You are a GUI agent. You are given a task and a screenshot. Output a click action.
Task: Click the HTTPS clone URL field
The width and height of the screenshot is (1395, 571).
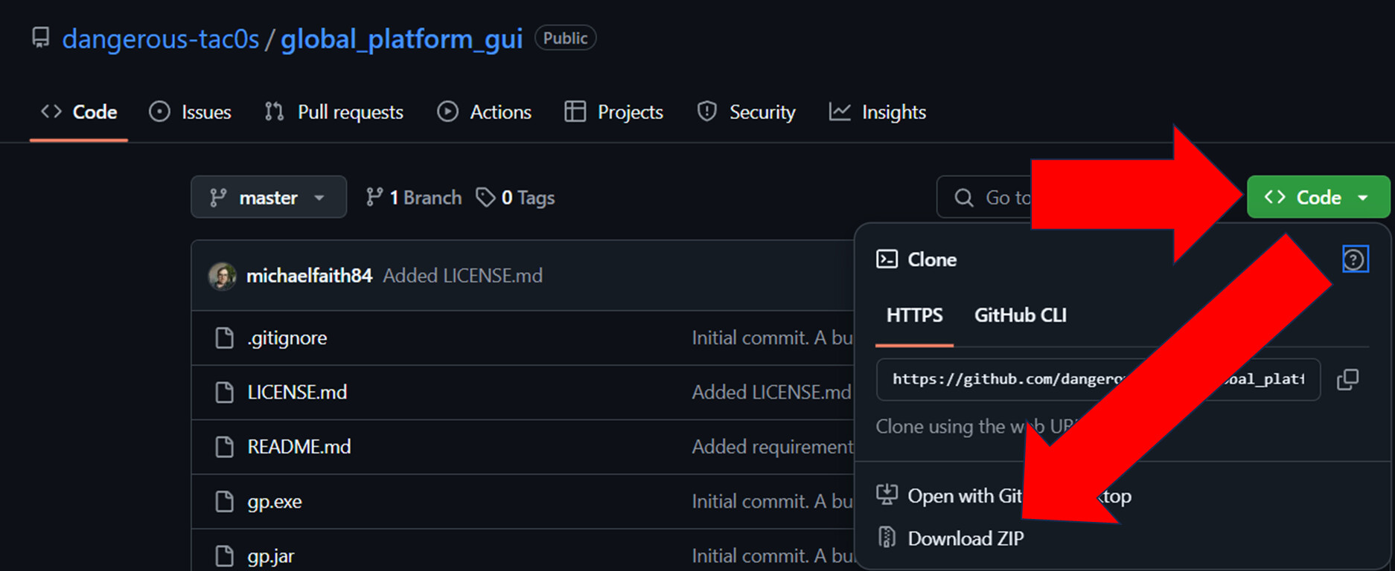[1098, 379]
